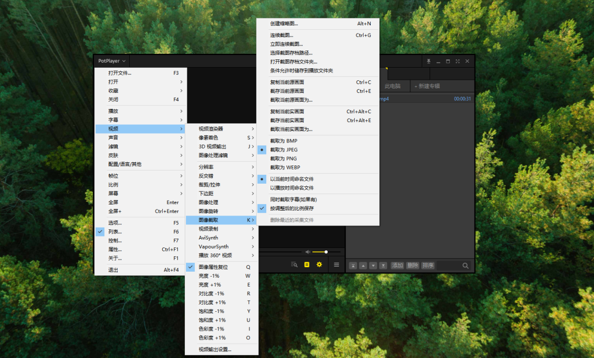Screen dimensions: 594x358
Task: Move item to bottom in playlist
Action: tap(383, 266)
